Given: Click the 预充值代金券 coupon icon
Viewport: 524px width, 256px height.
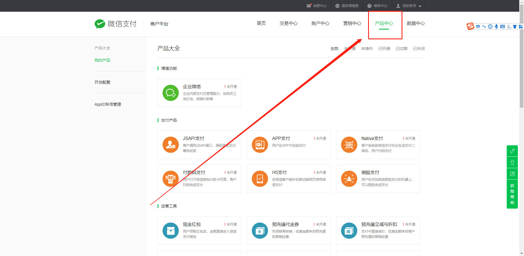Looking at the screenshot, I should 260,231.
